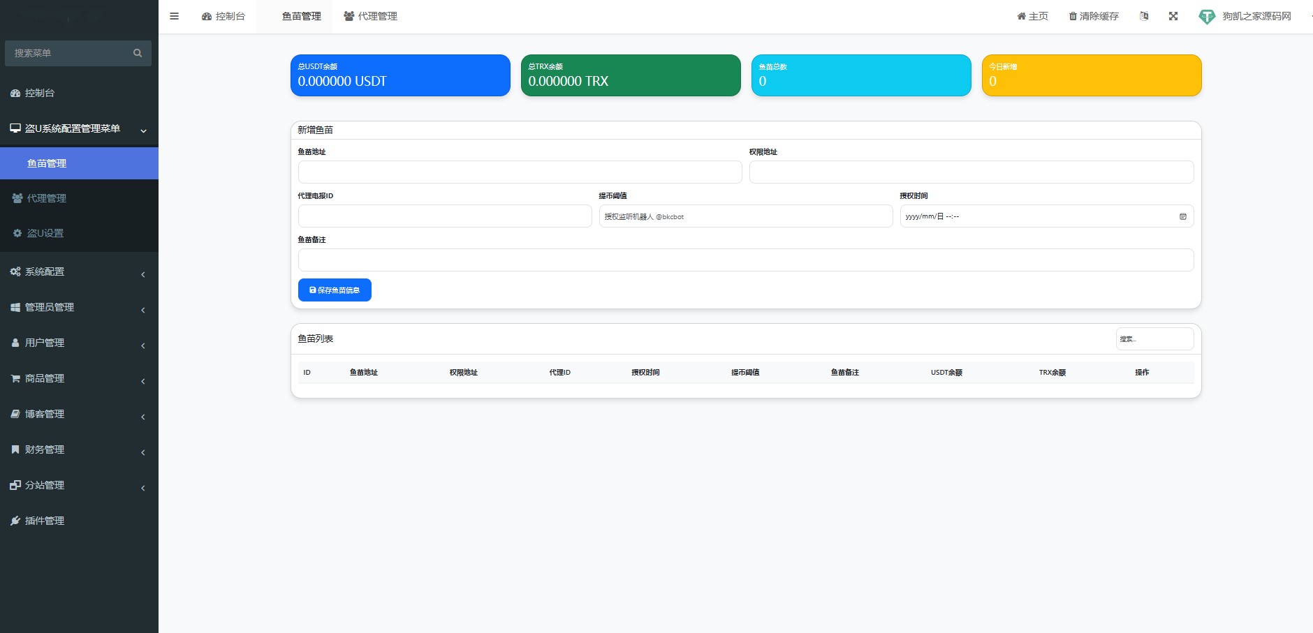
Task: Click the 控制台 dashboard icon in sidebar
Action: [x=15, y=93]
